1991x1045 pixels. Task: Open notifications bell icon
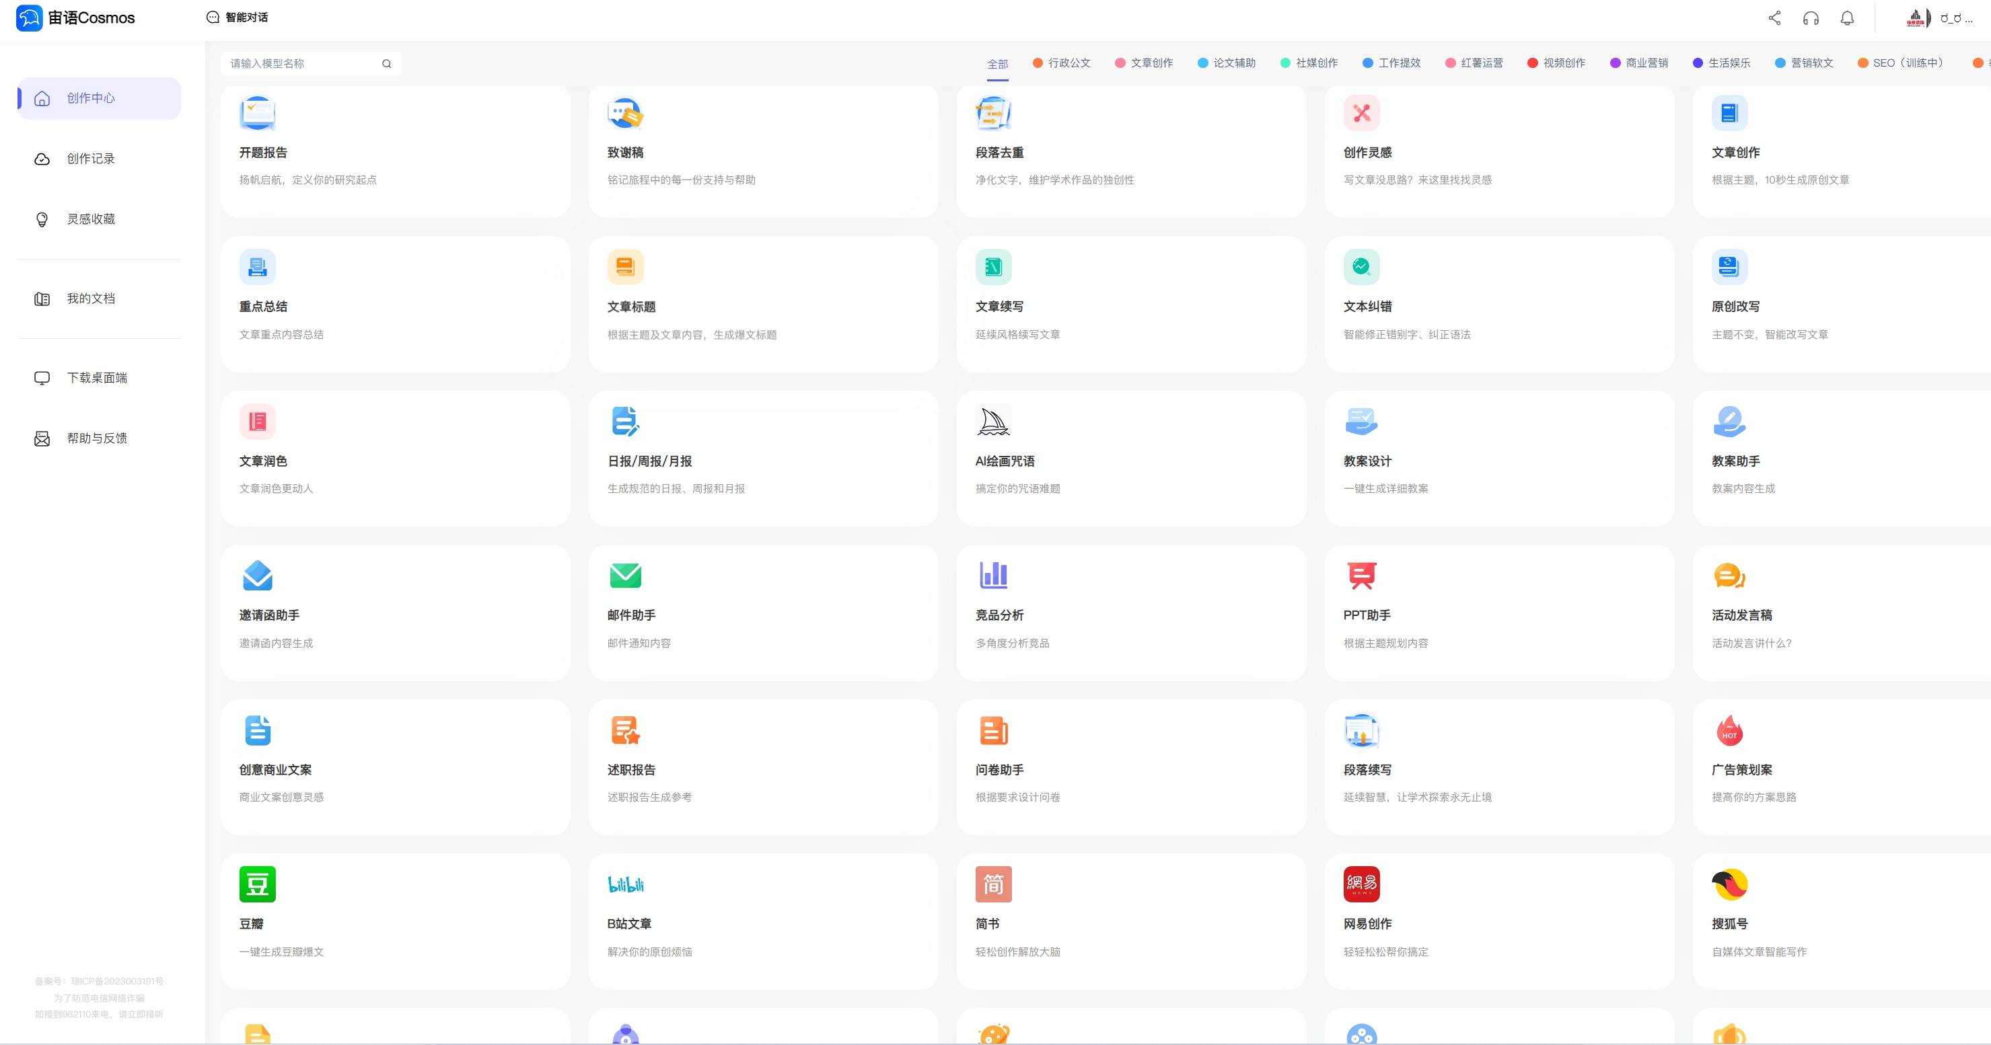coord(1847,17)
